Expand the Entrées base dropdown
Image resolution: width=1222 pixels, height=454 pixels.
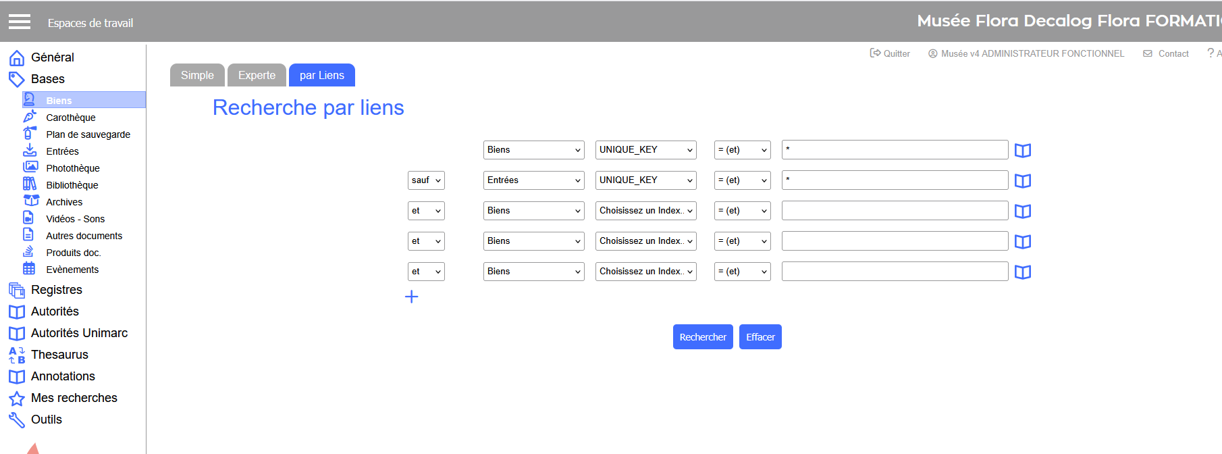[533, 180]
